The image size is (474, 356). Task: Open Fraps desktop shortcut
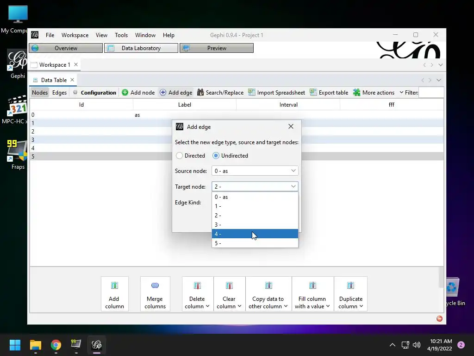point(18,154)
